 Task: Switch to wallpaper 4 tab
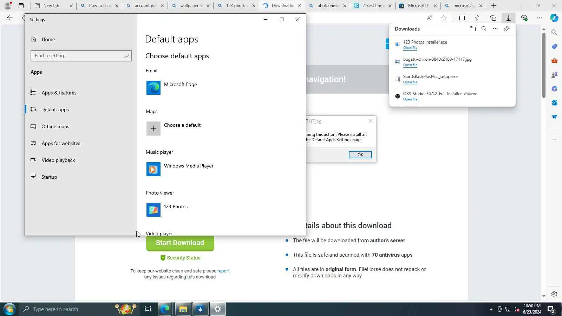tap(191, 6)
